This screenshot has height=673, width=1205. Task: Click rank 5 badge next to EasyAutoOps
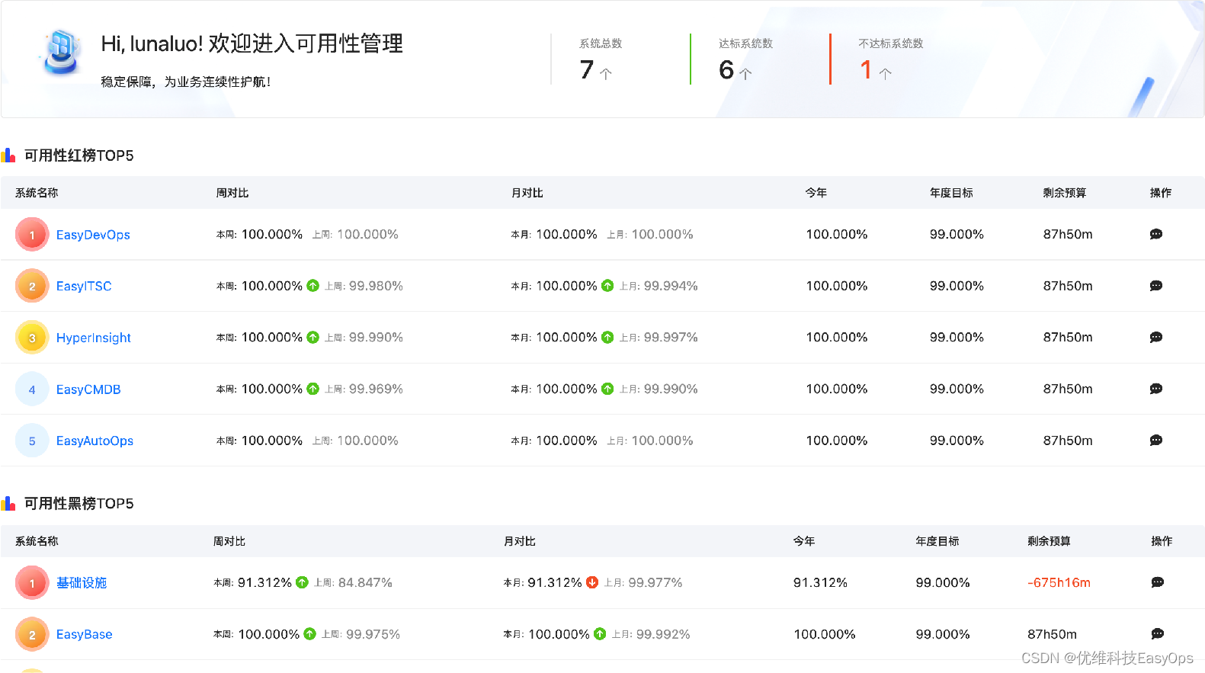(x=32, y=441)
